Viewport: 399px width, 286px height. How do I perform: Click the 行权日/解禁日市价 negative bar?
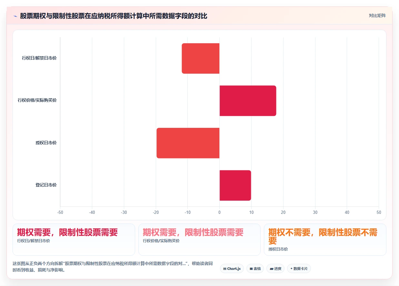pyautogui.click(x=201, y=58)
